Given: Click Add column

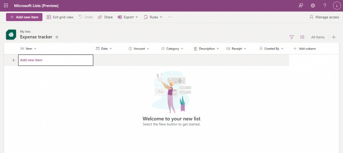Looking at the screenshot, I should point(304,49).
